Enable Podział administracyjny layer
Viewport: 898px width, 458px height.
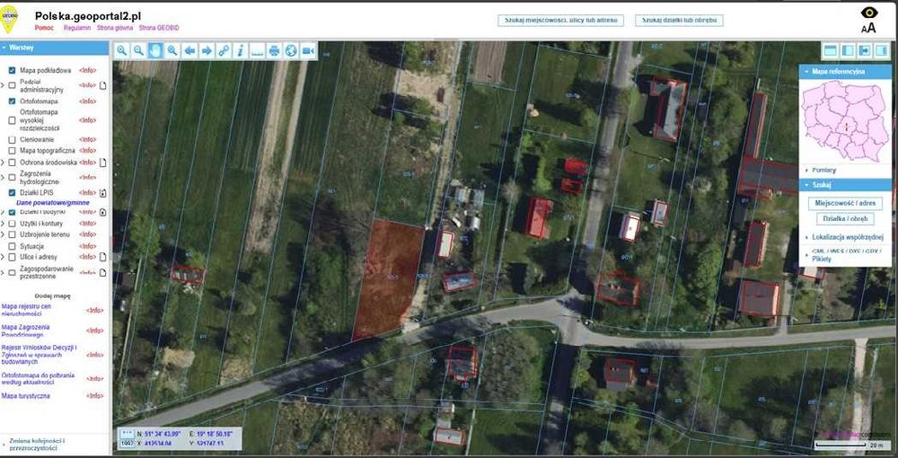[12, 86]
